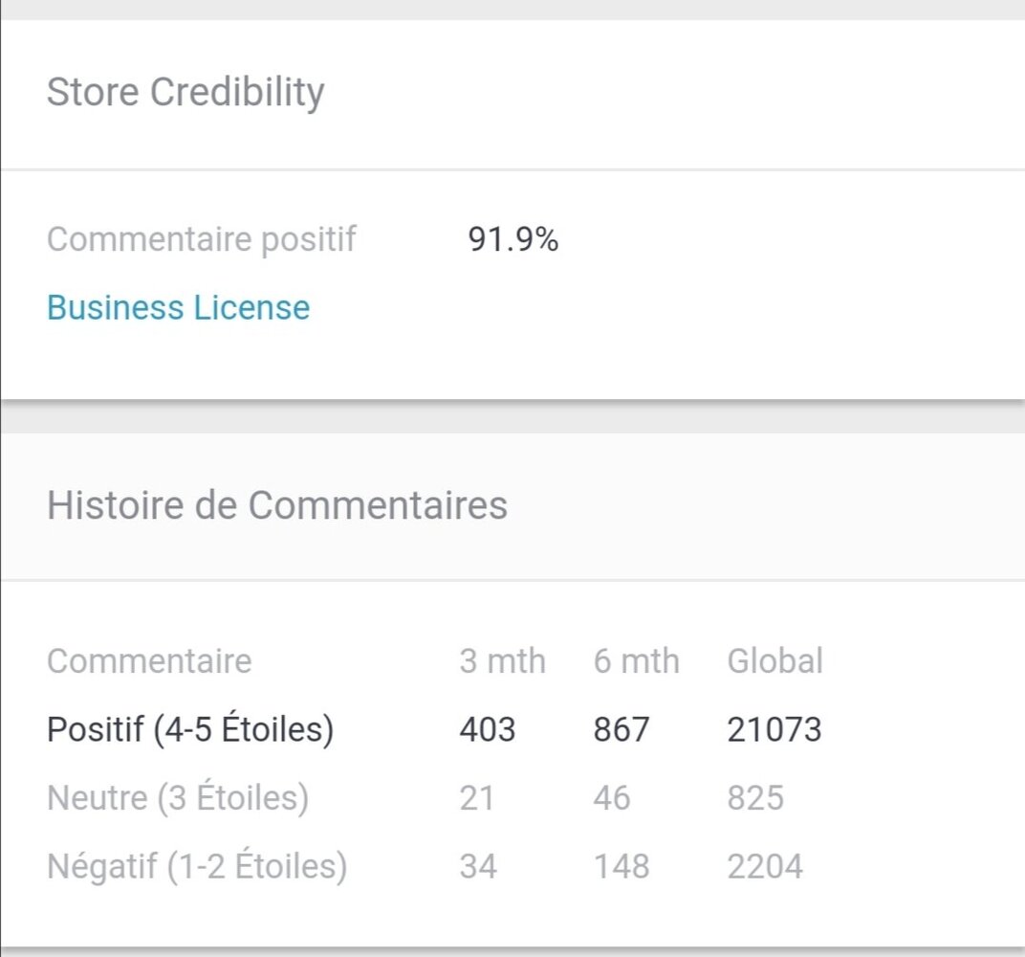Screen dimensions: 1025x957
Task: Sort by the Global column header
Action: 775,660
